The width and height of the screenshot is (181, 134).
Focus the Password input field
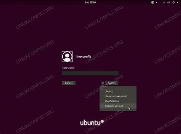tap(90, 73)
